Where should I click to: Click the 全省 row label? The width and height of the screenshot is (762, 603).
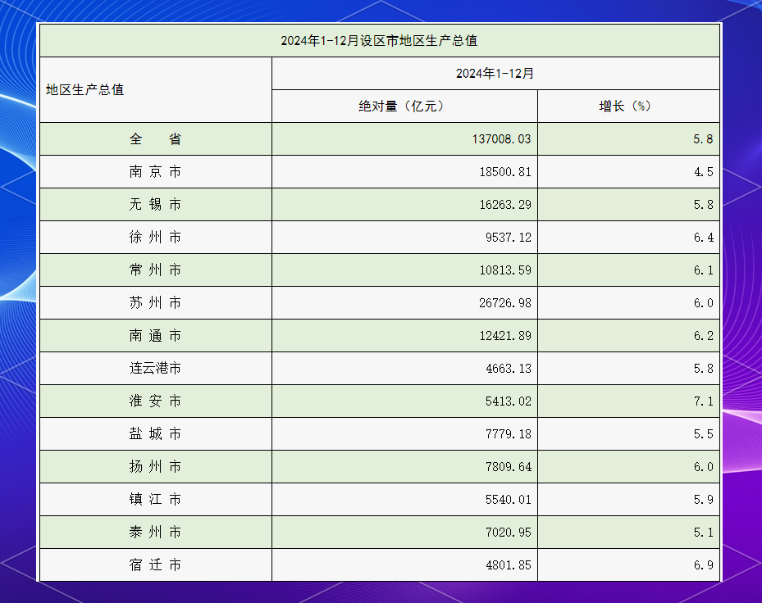tap(156, 138)
